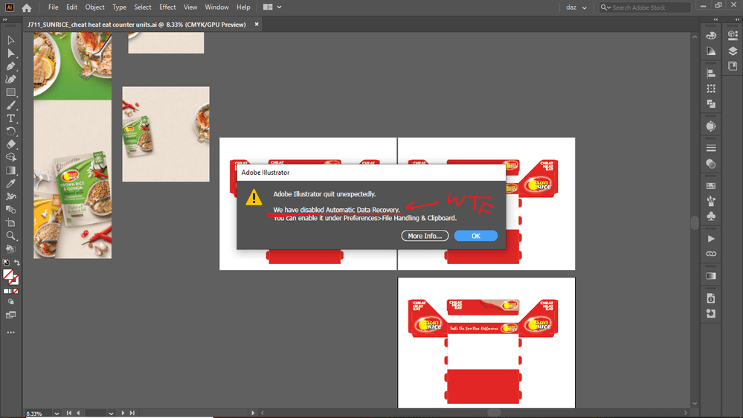Open the artboard navigation dropdown arrow

111,414
